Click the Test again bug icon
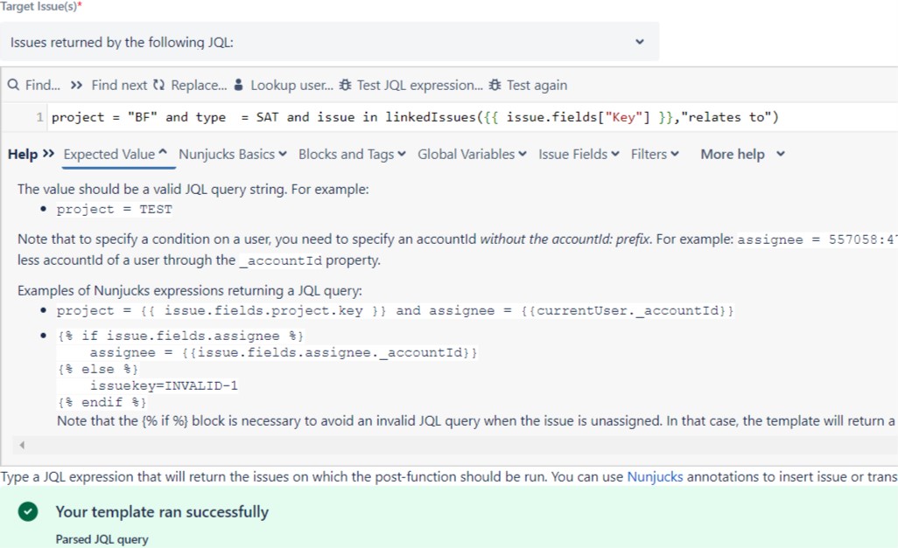The image size is (898, 548). (495, 86)
